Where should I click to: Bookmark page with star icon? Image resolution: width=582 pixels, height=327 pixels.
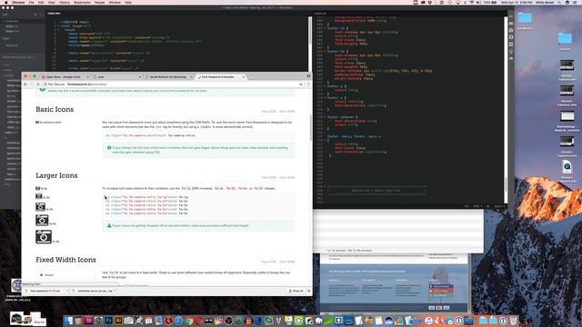301,84
